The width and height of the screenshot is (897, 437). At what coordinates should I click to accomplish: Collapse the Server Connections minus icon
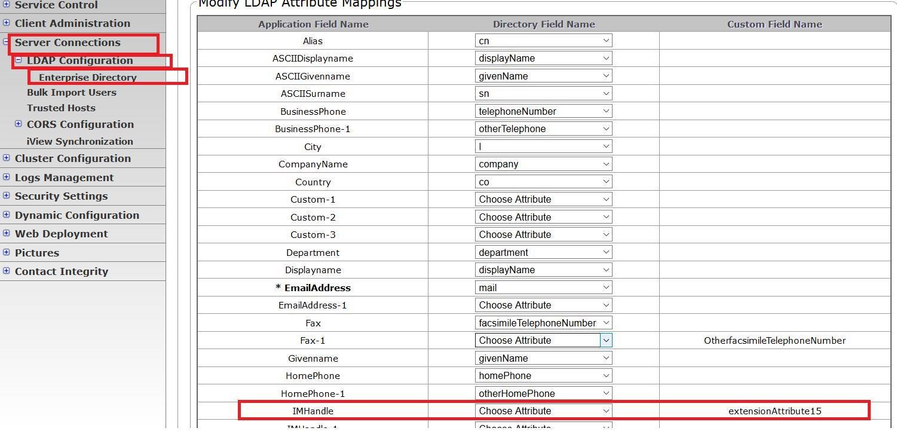click(x=6, y=42)
